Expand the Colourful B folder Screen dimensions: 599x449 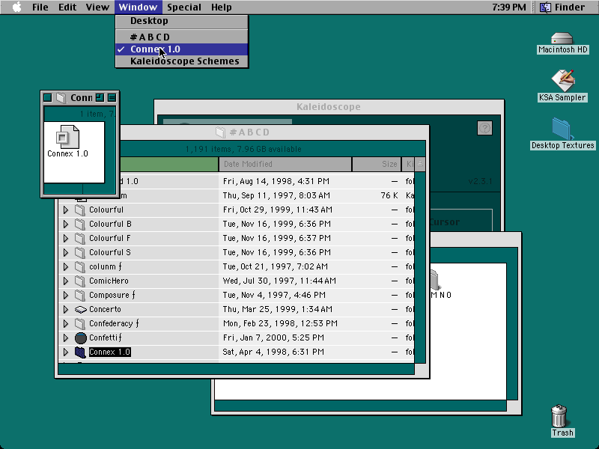(x=65, y=224)
